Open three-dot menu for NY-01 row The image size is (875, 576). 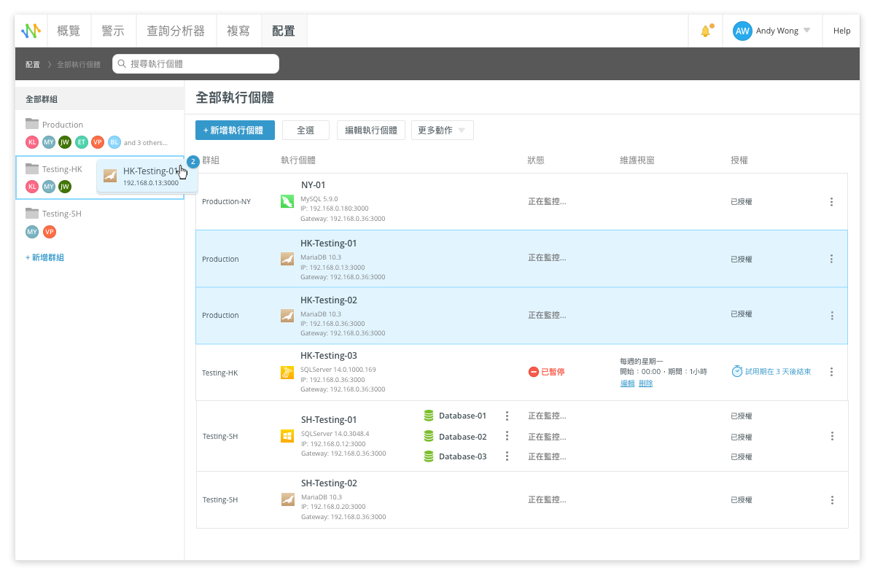[x=831, y=202]
